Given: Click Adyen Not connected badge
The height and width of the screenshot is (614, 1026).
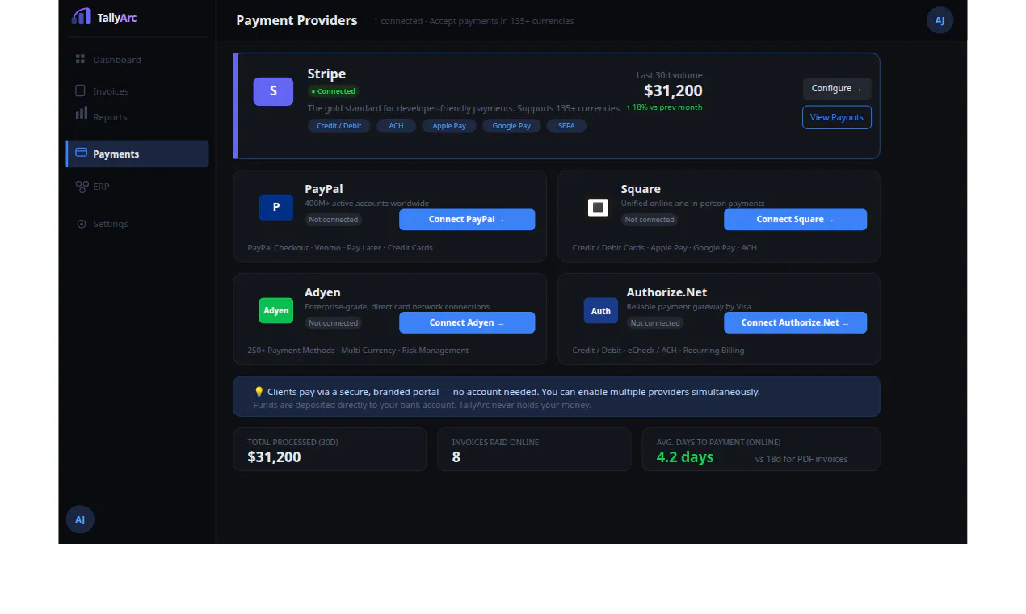Looking at the screenshot, I should click(333, 323).
